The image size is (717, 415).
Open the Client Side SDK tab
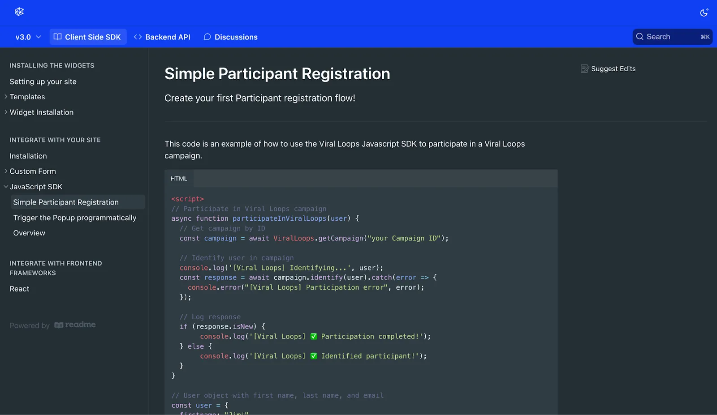coord(88,37)
